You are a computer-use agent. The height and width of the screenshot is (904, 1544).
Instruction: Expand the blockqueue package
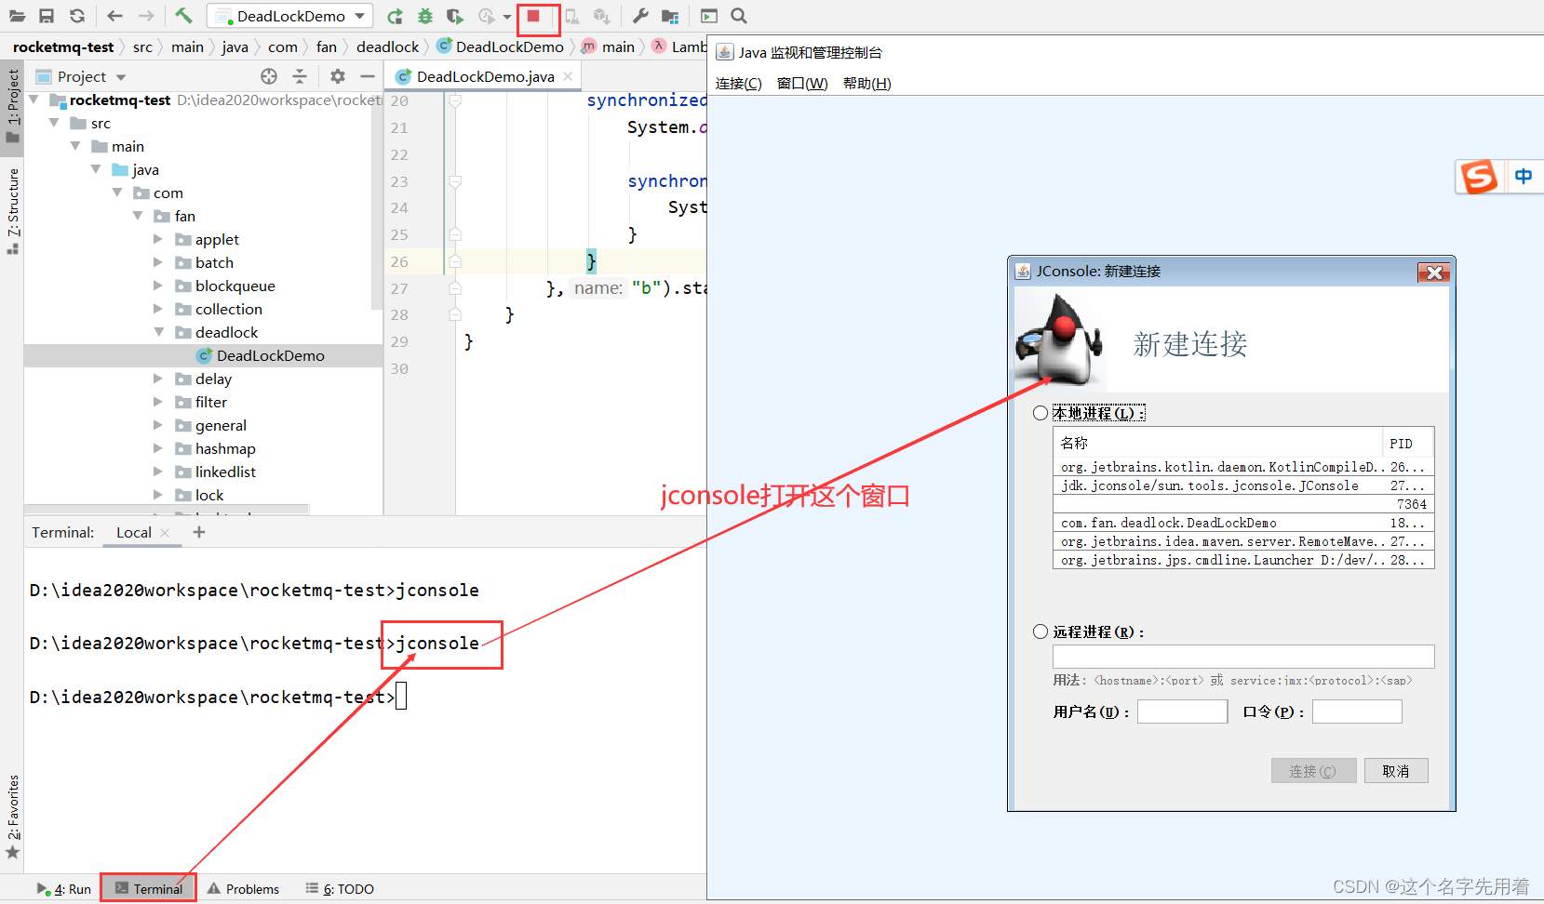158,286
